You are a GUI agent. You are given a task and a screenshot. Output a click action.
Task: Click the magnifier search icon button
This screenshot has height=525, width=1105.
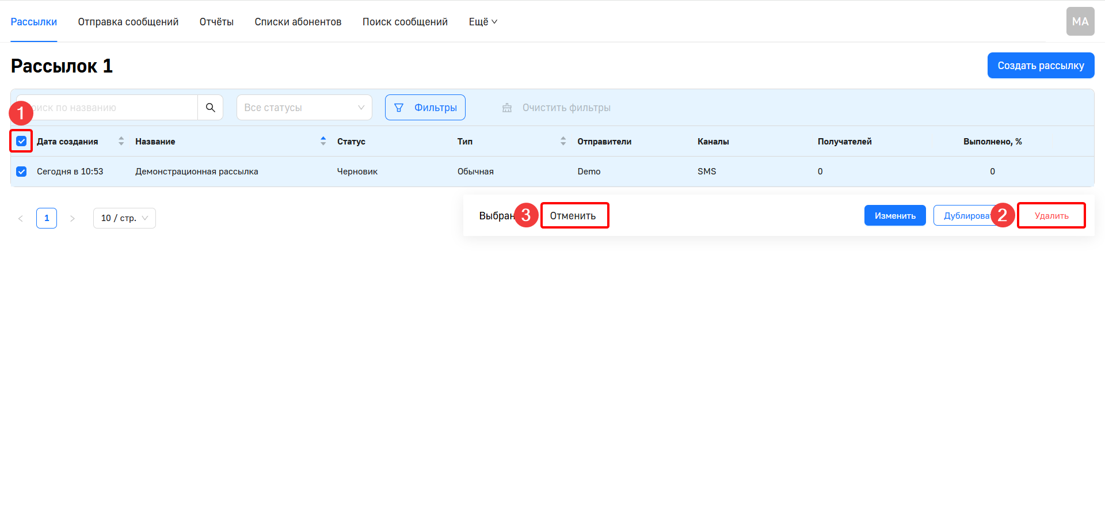click(x=211, y=108)
